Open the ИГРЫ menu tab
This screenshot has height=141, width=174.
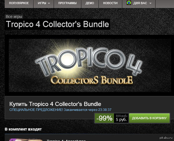[x=43, y=3]
